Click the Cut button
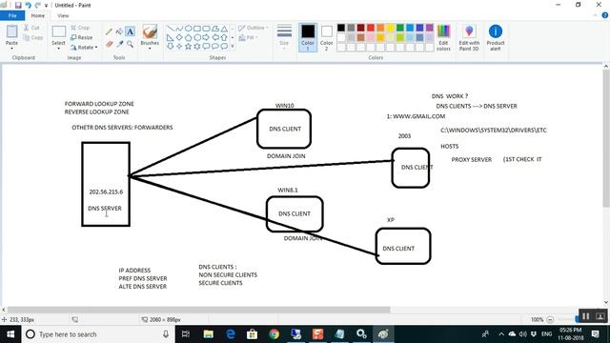The image size is (610, 343). pyautogui.click(x=31, y=28)
